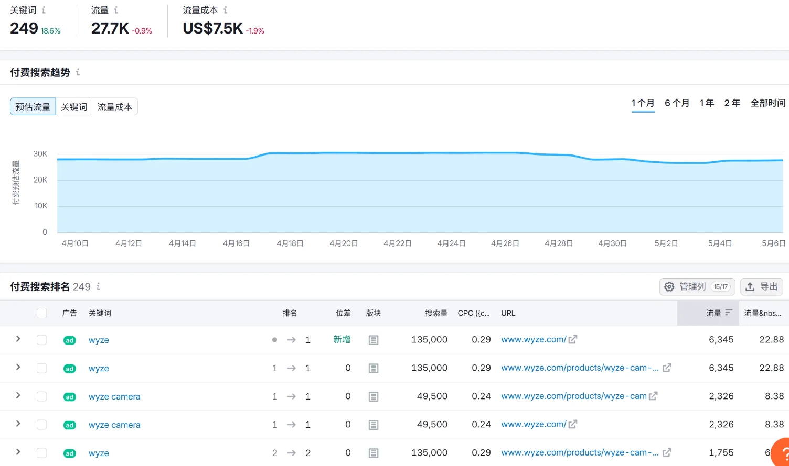This screenshot has height=466, width=789.
Task: Click the 4月20日 chart axis label
Action: tap(344, 243)
